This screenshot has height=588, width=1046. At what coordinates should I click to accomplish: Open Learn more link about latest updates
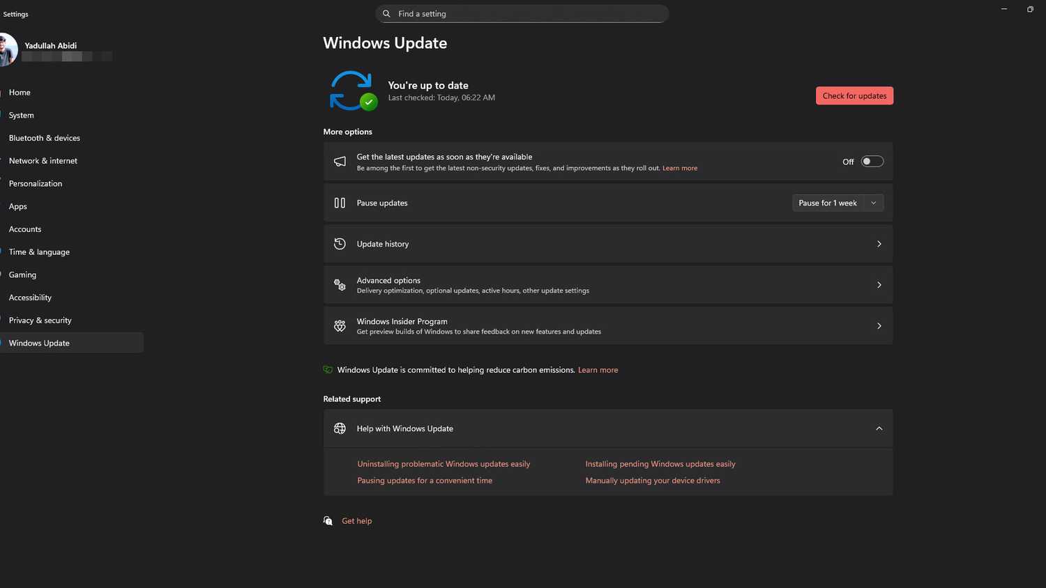(680, 169)
